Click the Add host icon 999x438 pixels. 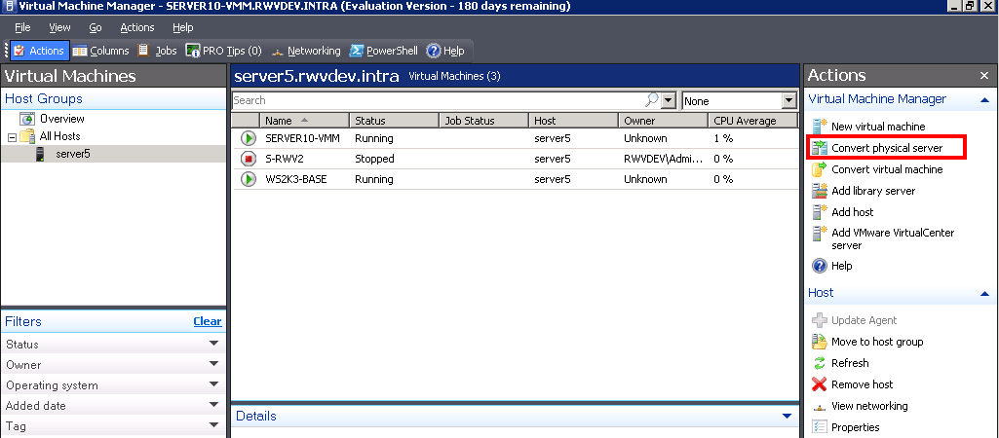coord(820,212)
